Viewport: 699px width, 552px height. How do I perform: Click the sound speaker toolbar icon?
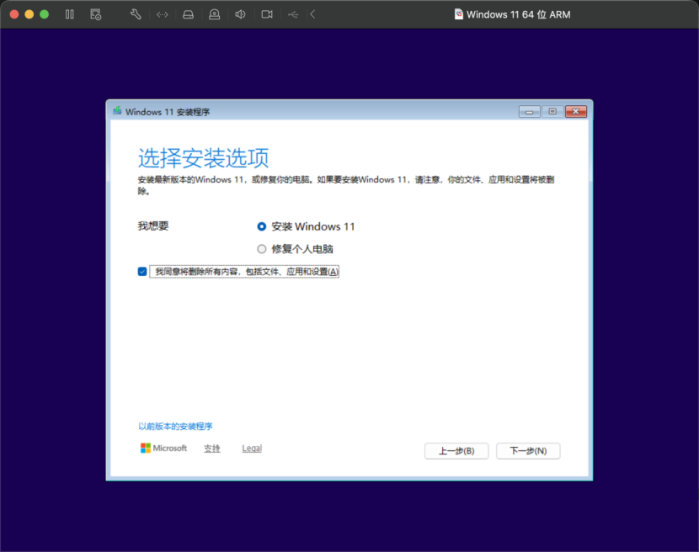pos(240,14)
